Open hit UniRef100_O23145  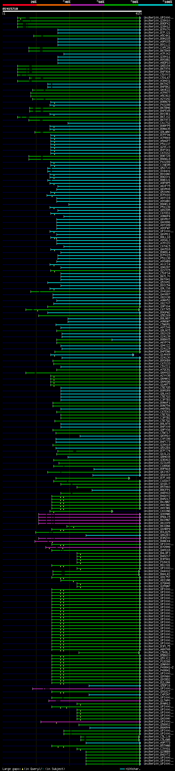(x=157, y=463)
